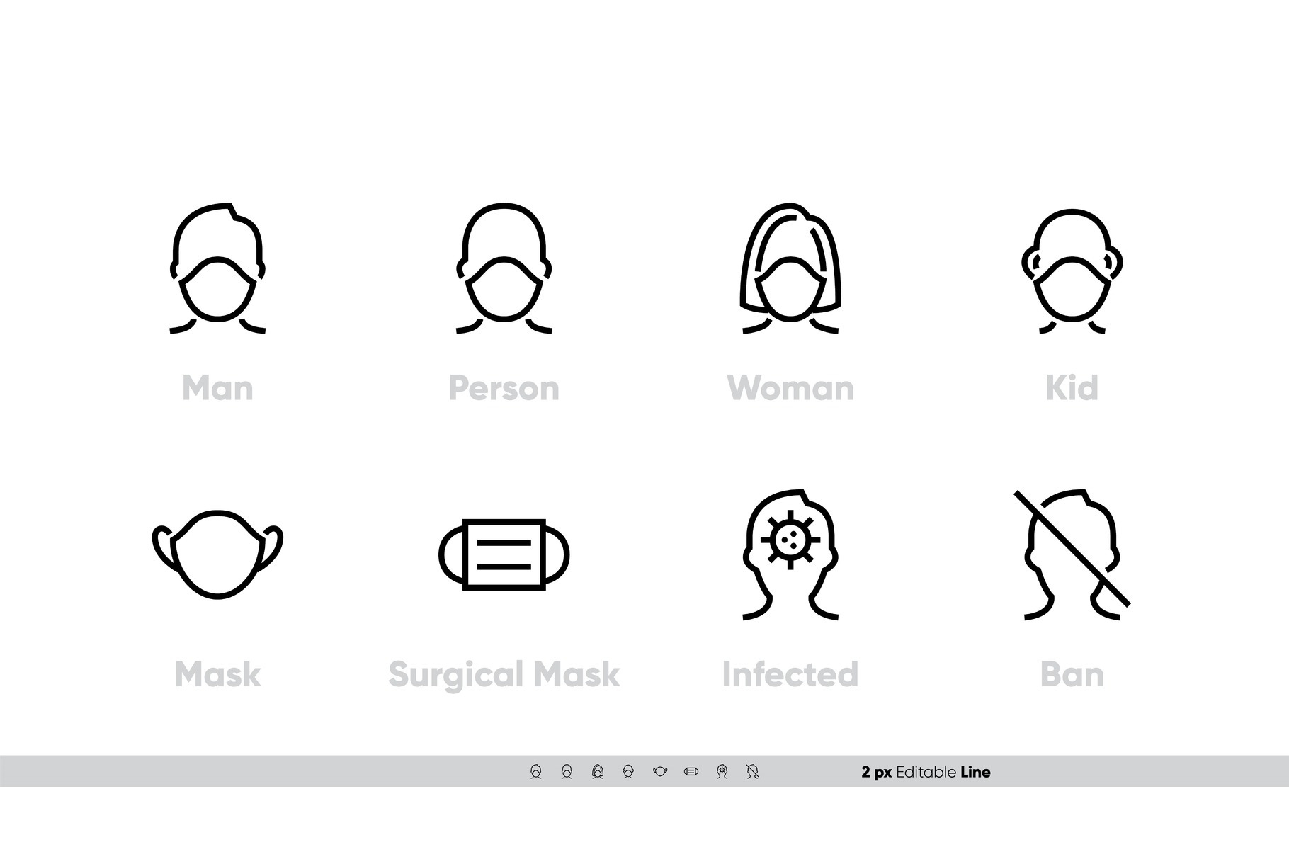Image resolution: width=1289 pixels, height=859 pixels.
Task: Click the "Man" text label
Action: click(217, 389)
